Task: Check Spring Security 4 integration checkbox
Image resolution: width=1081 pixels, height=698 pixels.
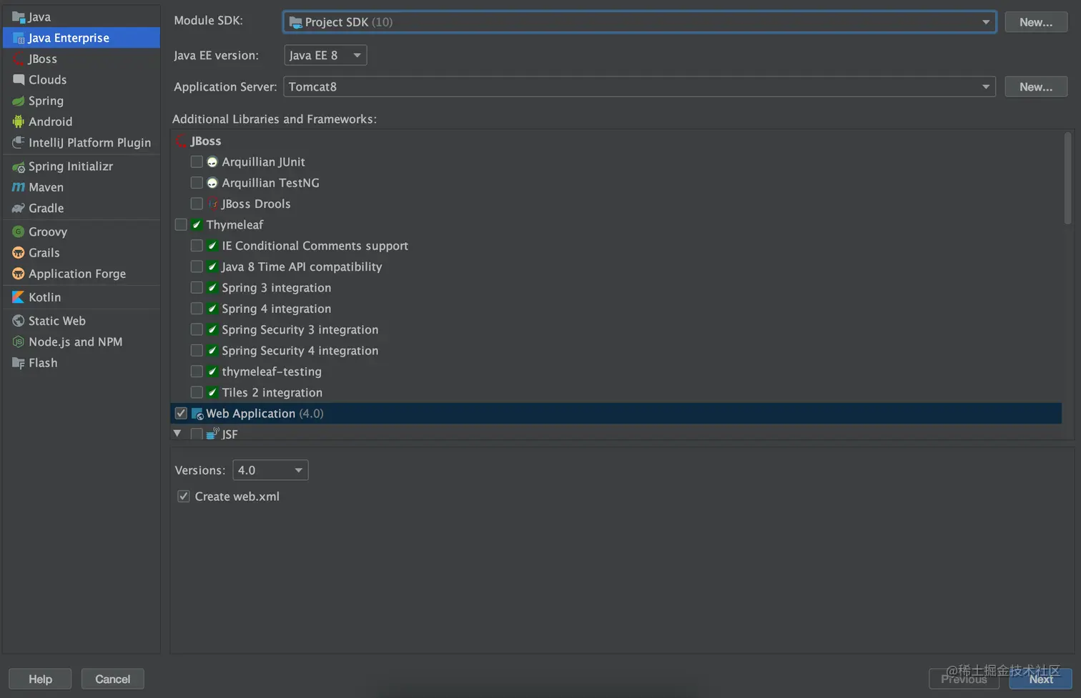Action: (x=197, y=350)
